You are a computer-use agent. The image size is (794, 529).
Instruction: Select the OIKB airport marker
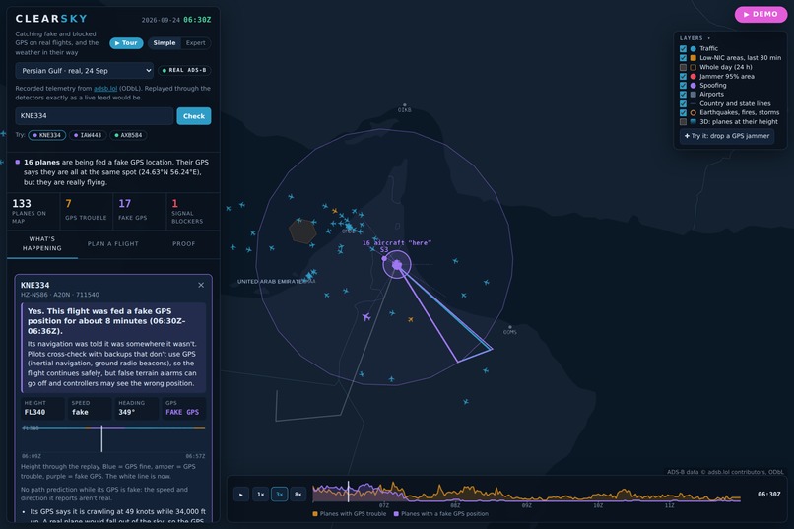coord(404,107)
